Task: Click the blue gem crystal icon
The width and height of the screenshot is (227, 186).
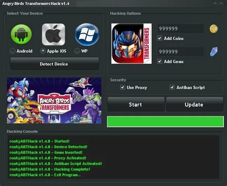Action: click(x=214, y=51)
